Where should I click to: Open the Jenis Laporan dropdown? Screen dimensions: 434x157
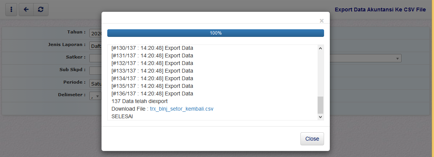click(x=95, y=46)
